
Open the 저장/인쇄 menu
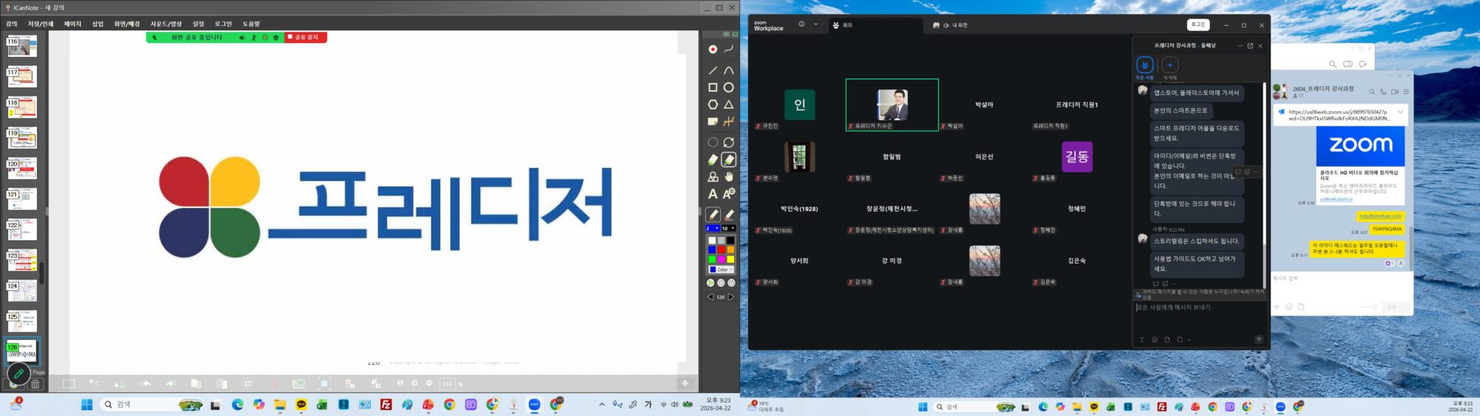41,24
